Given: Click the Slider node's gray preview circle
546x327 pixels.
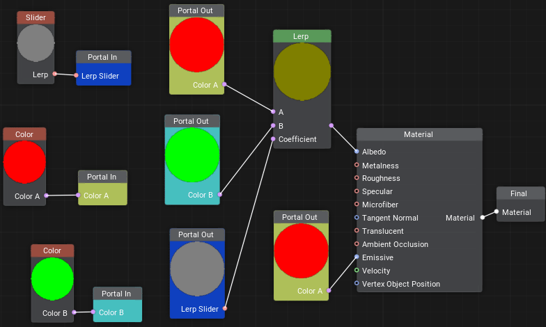Looking at the screenshot, I should click(36, 42).
